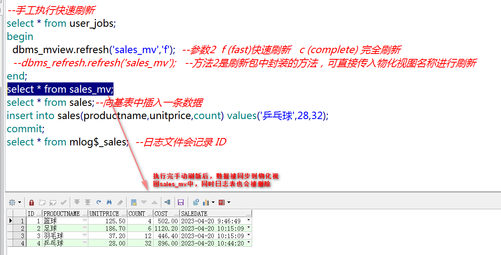The image size is (501, 255).
Task: Click the previous record up arrow
Action: 154,202
